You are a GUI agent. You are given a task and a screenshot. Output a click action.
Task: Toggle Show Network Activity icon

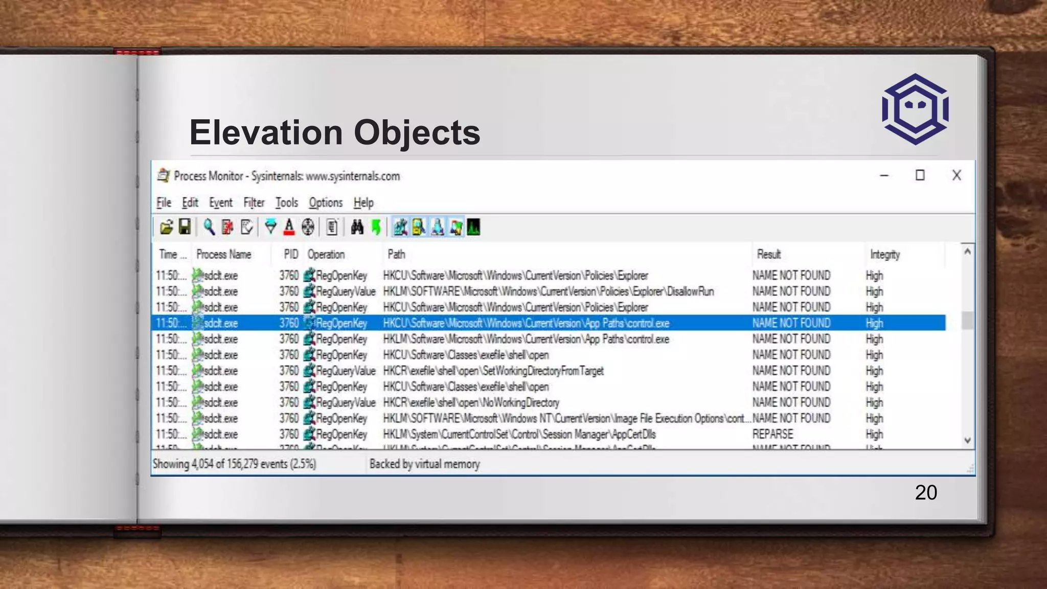pyautogui.click(x=437, y=227)
